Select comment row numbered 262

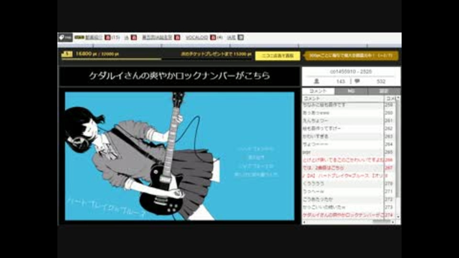349,129
